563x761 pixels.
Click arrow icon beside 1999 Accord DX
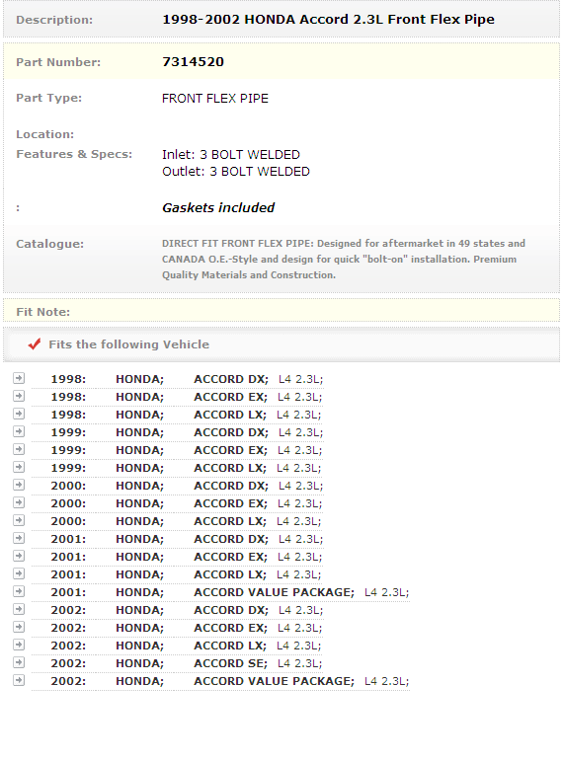19,431
